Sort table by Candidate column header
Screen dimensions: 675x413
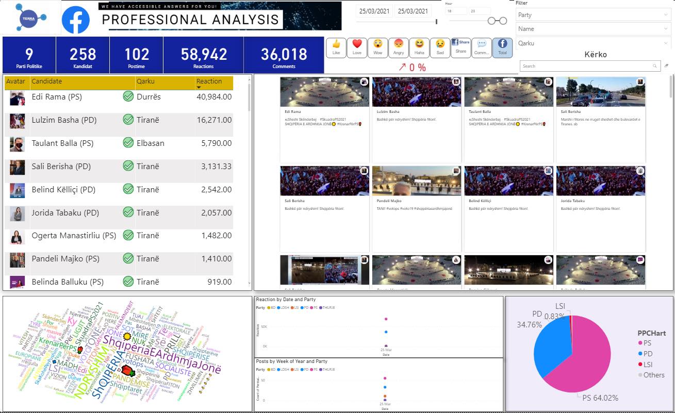coord(47,81)
